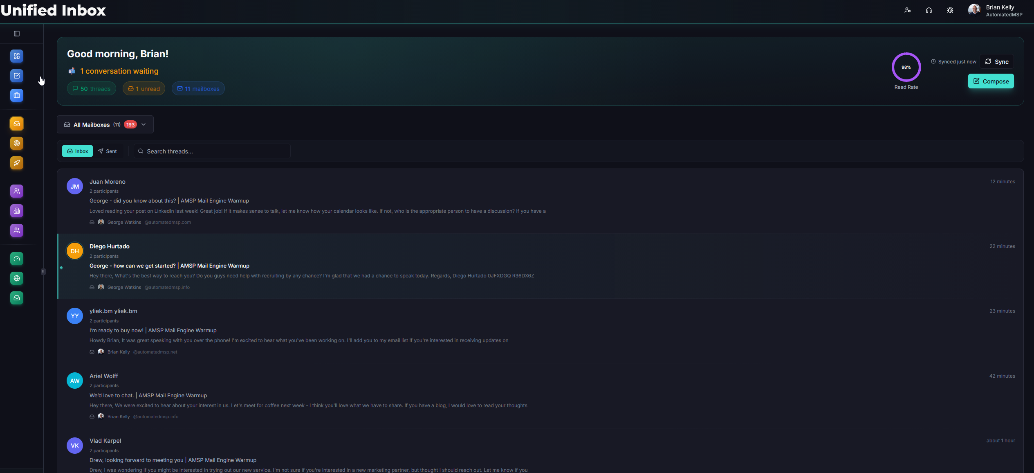Click the Compose button

[x=991, y=81]
